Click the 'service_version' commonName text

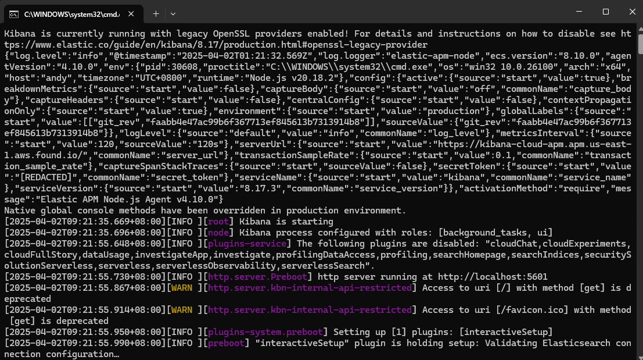[398, 188]
